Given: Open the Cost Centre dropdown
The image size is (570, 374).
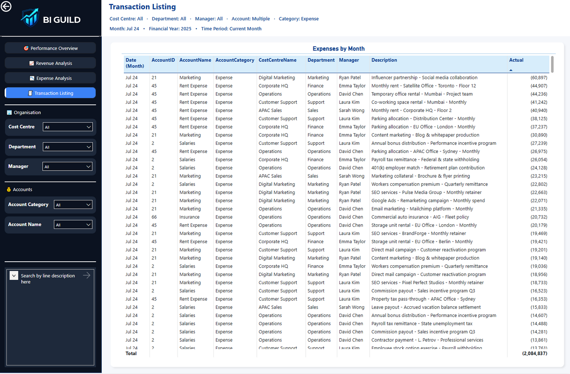Looking at the screenshot, I should pyautogui.click(x=67, y=127).
